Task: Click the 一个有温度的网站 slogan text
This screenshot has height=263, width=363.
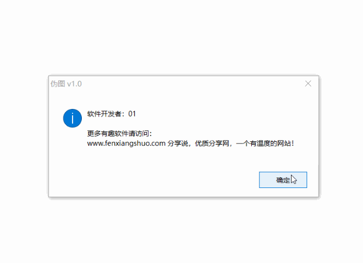Action: tap(263, 144)
